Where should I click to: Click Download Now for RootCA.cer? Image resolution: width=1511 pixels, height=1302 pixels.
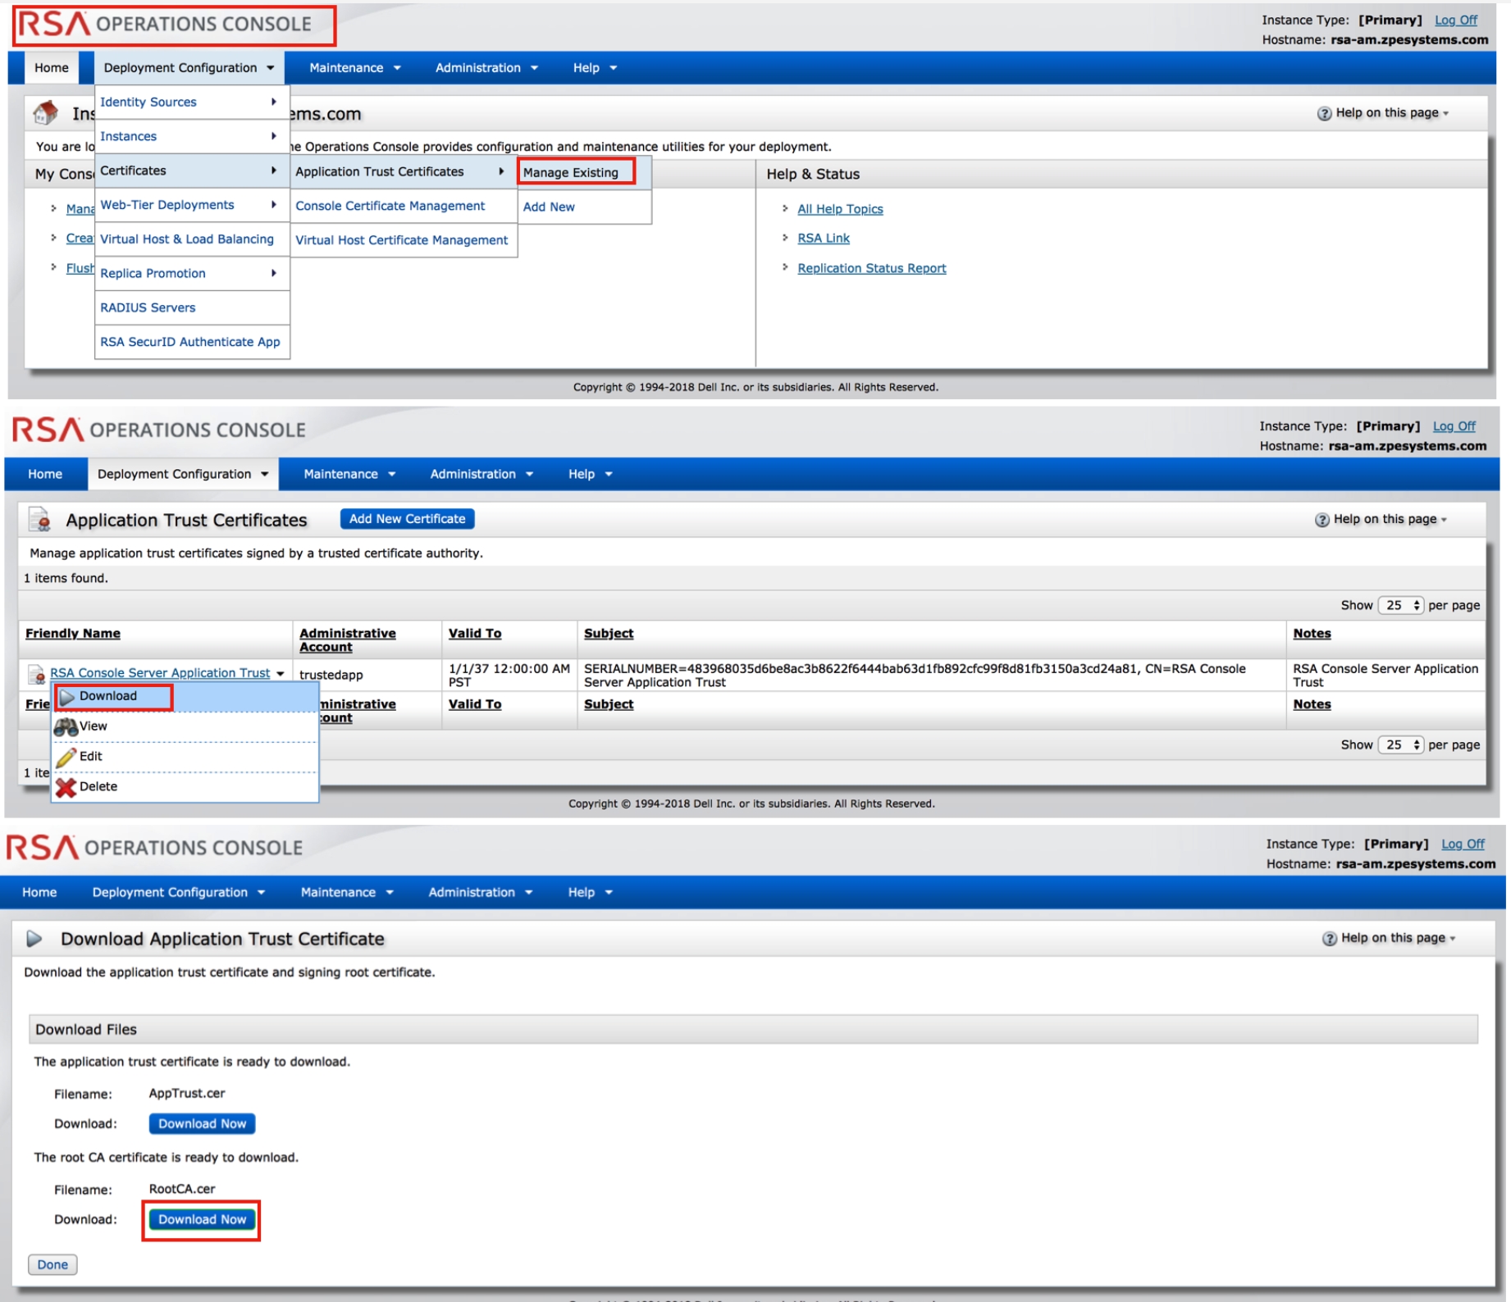coord(203,1220)
